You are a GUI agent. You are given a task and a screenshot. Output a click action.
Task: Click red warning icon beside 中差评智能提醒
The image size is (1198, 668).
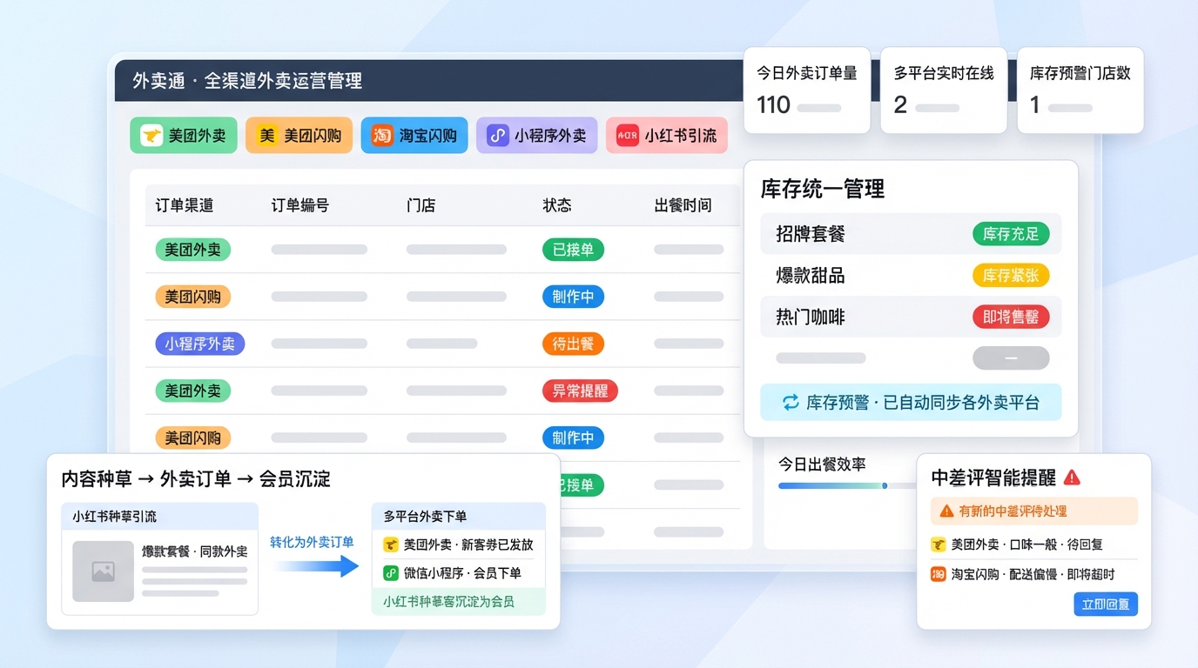coord(1072,477)
